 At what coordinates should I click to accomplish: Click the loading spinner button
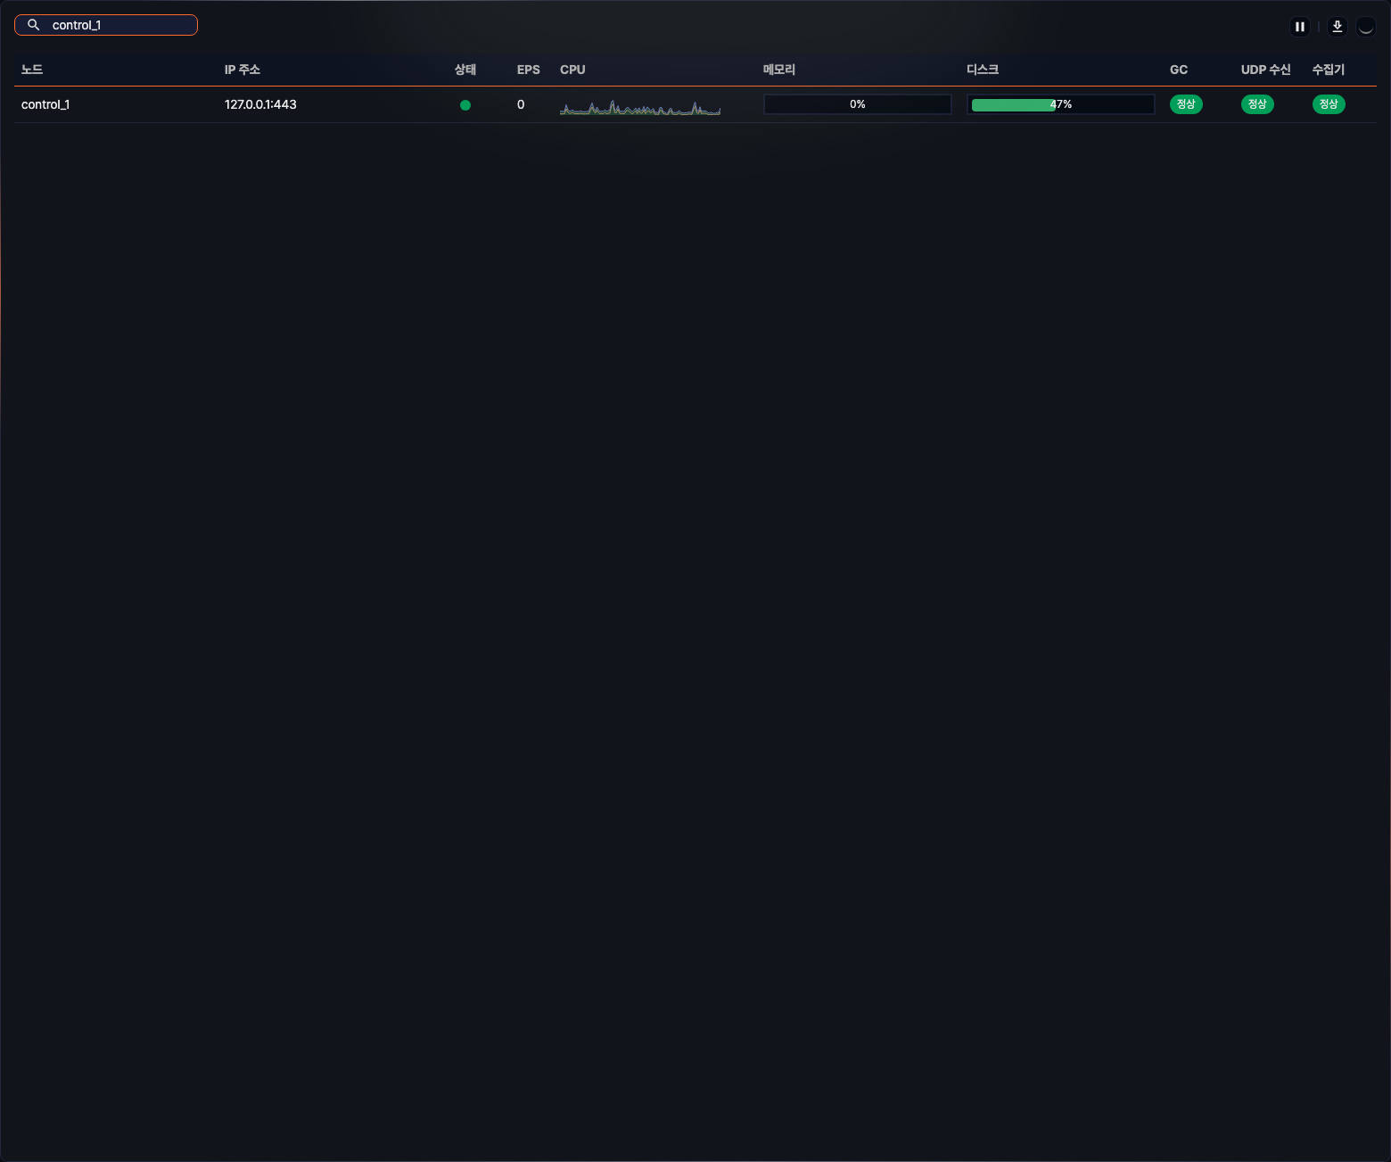(1365, 27)
